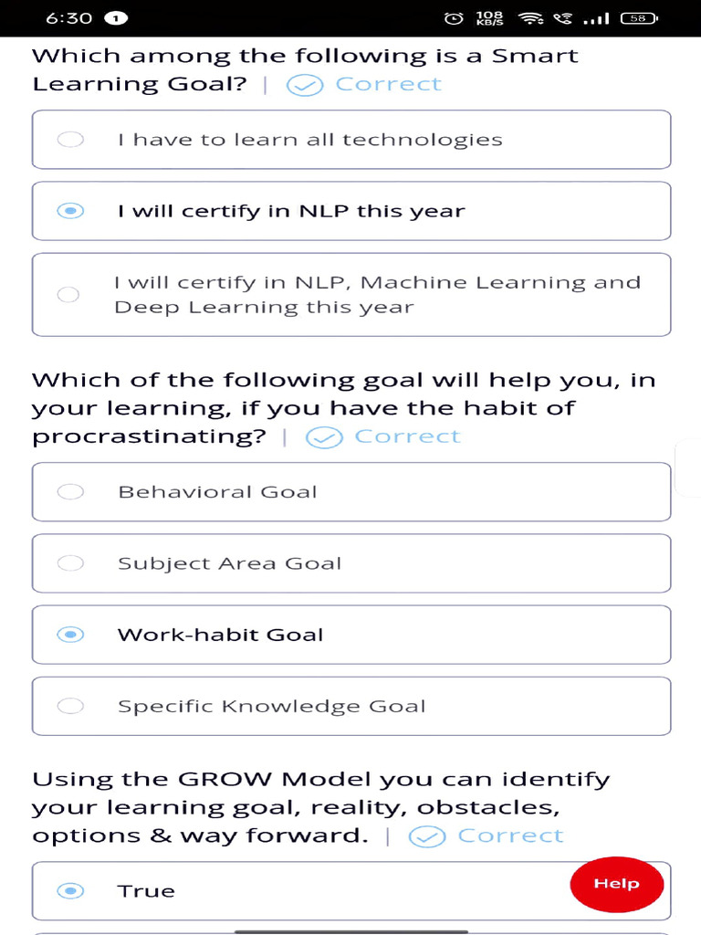701x935 pixels.
Task: Pick the Behavioral Goal radio option
Action: pyautogui.click(x=70, y=491)
